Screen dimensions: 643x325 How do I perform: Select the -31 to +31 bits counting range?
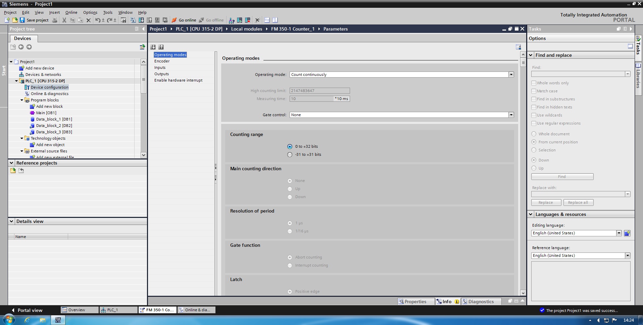[x=290, y=154]
